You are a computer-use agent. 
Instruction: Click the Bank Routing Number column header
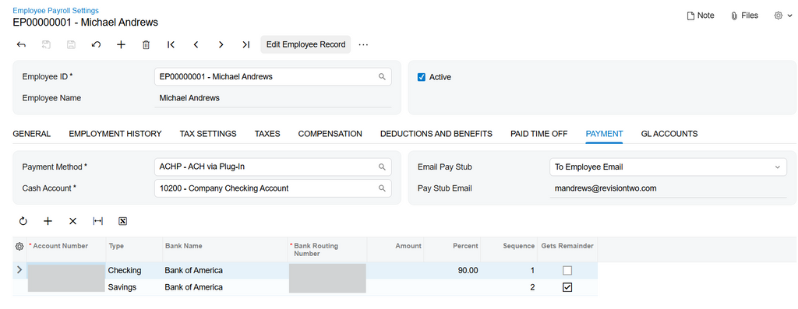coord(327,250)
